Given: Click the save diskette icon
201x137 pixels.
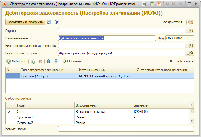Looking at the screenshot, I should (49, 22).
